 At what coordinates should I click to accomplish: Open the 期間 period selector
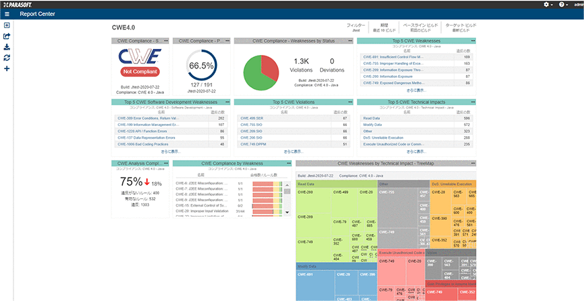tap(383, 27)
